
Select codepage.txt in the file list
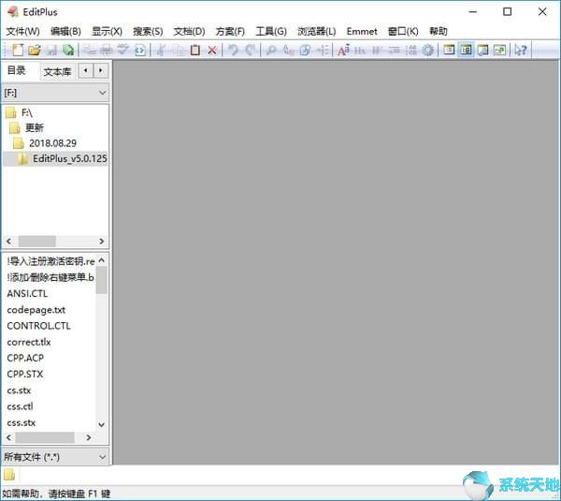tap(36, 310)
